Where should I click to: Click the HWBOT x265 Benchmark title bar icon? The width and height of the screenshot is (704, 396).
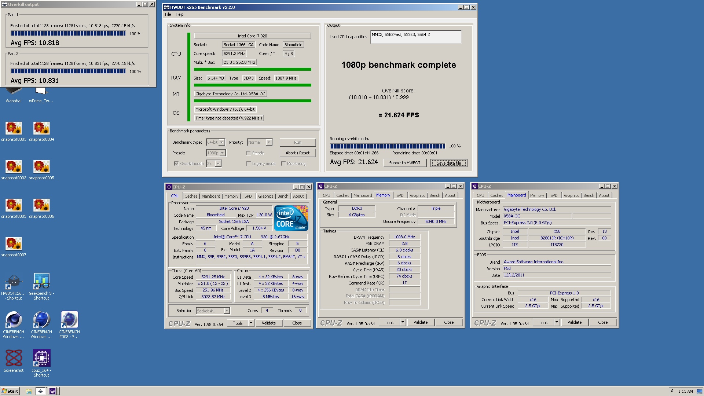(x=166, y=7)
